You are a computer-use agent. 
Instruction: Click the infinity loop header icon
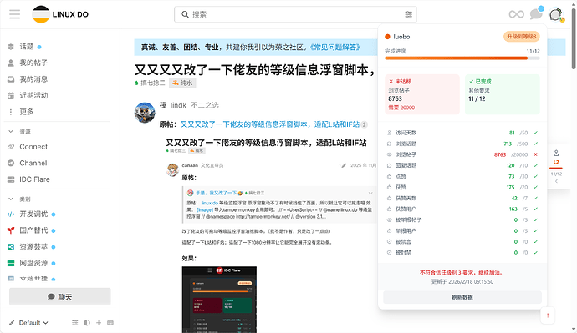click(516, 14)
